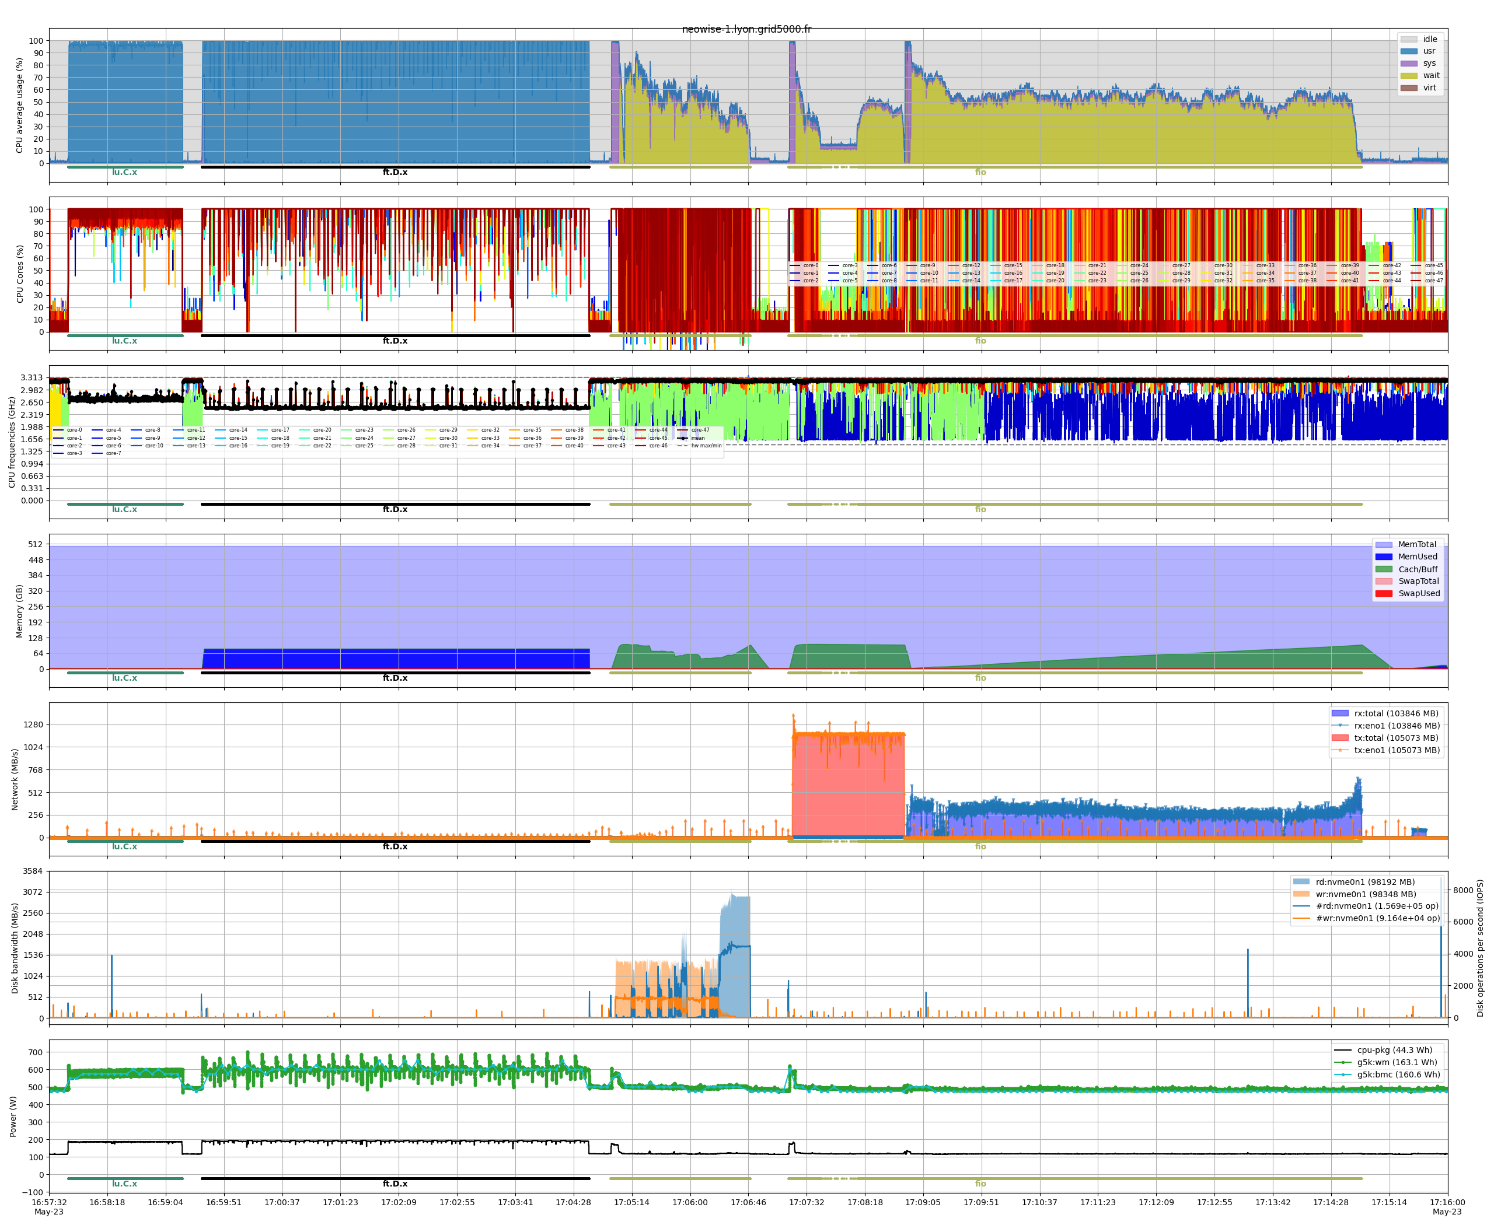Image resolution: width=1494 pixels, height=1225 pixels.
Task: Click the 17:07:32 time axis tick label
Action: (807, 1202)
